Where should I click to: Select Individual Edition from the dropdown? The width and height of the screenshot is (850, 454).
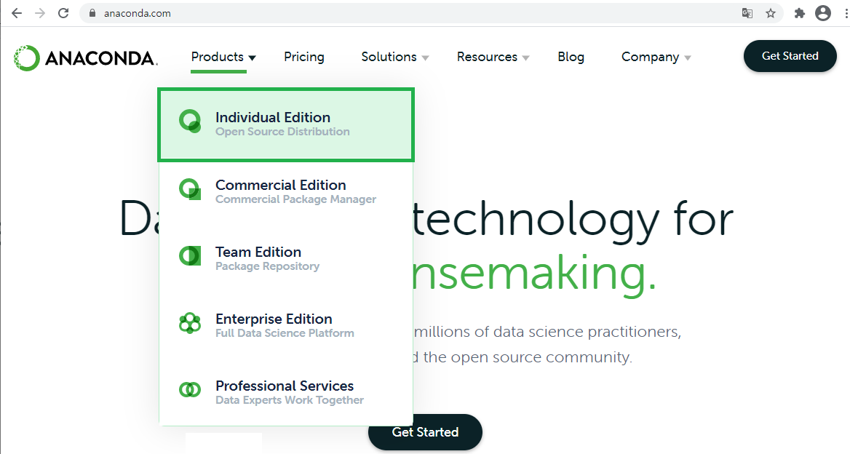pyautogui.click(x=286, y=124)
